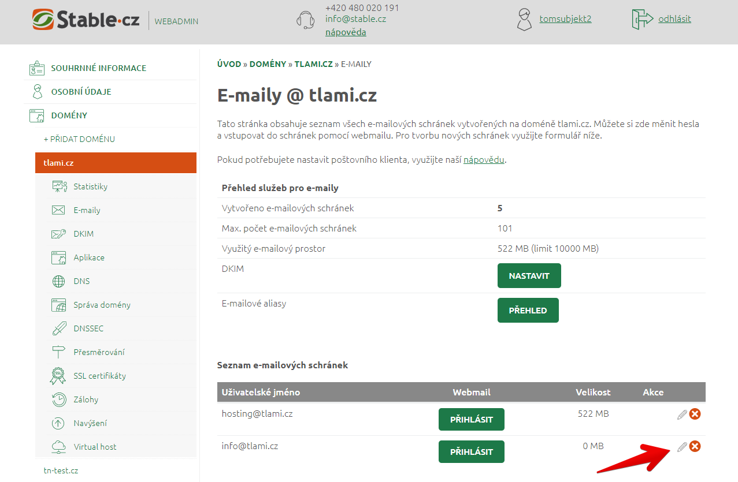Expand the tlami.cz domain entry
738x482 pixels.
[x=116, y=163]
